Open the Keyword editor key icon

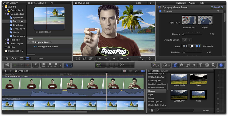[35, 65]
